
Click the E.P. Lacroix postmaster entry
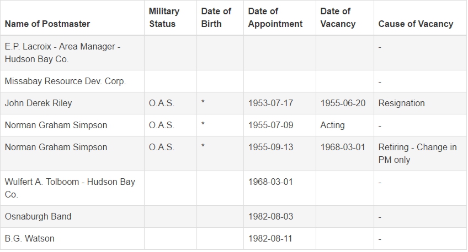(62, 53)
